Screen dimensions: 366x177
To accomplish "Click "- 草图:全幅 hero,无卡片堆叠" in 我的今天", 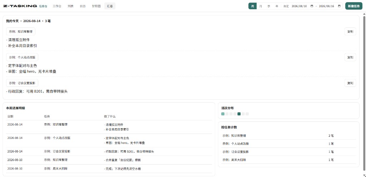I will pyautogui.click(x=31, y=72).
